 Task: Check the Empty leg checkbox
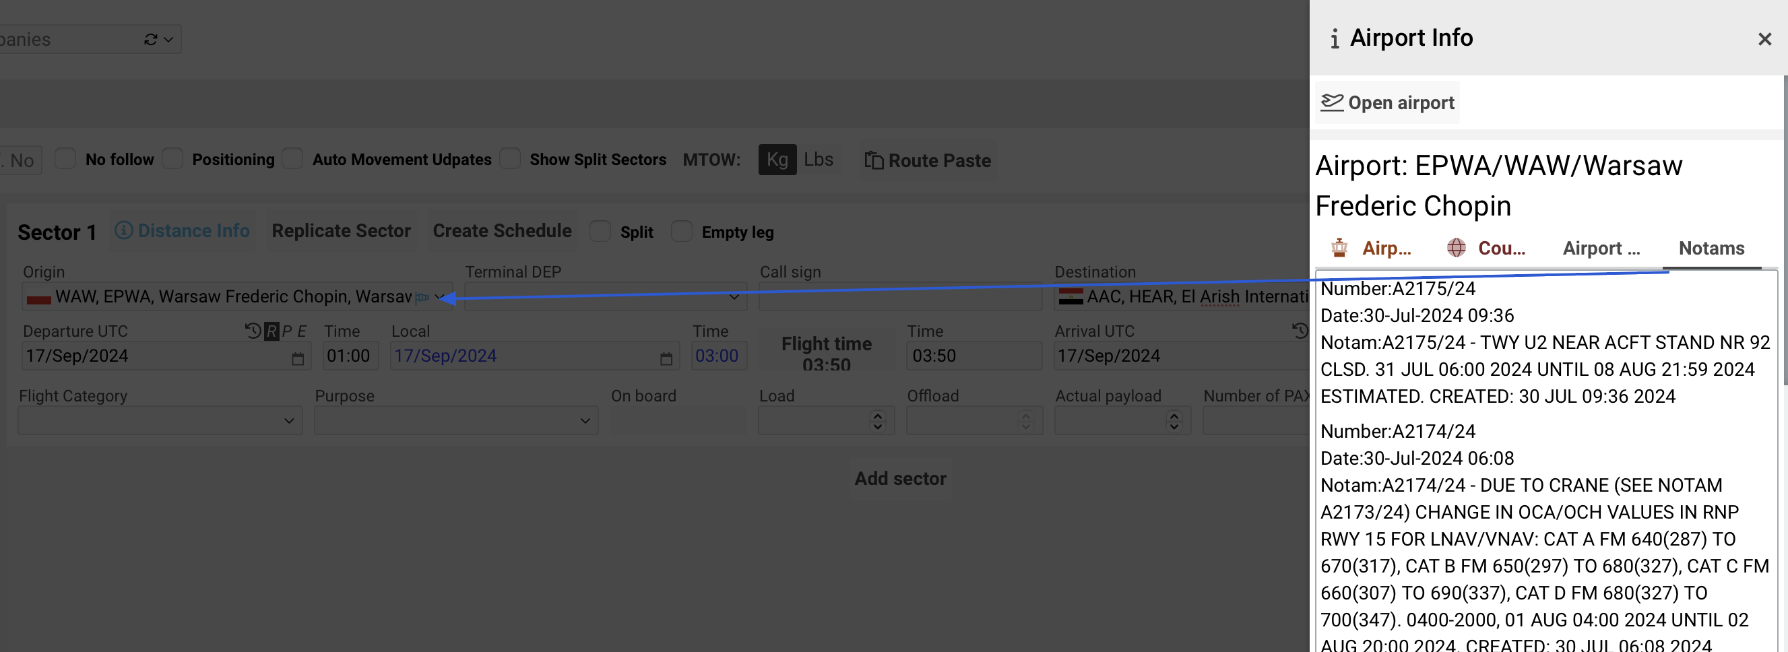coord(682,231)
